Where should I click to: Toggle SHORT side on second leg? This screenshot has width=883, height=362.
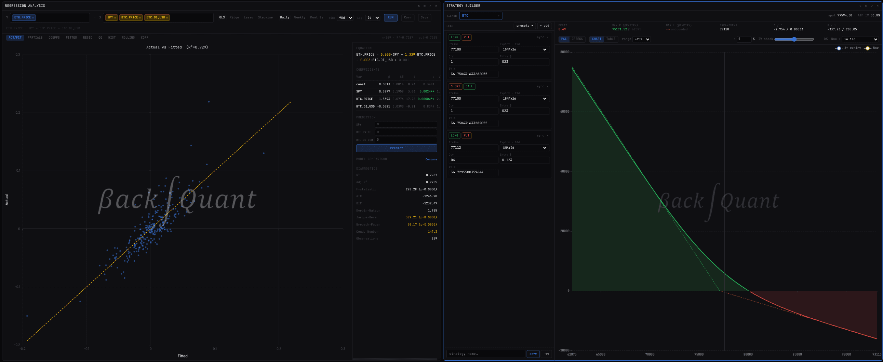[x=455, y=87]
